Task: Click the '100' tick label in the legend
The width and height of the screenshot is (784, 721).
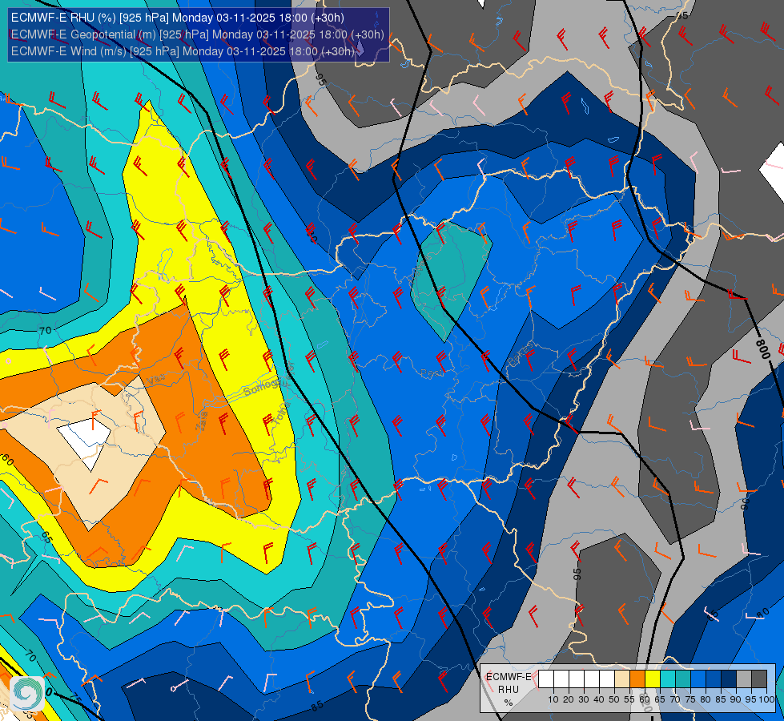Action: (x=766, y=699)
